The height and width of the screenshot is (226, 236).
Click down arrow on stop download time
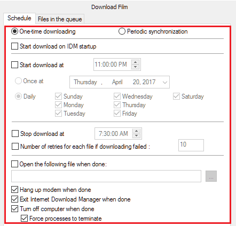(136, 136)
